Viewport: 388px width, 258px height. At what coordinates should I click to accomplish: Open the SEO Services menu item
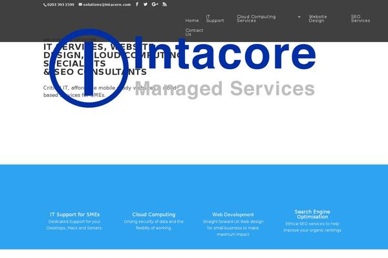point(360,19)
